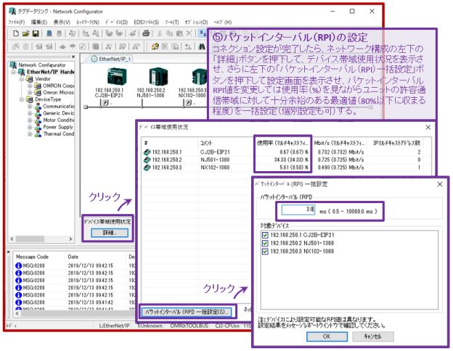Click the DeviceType folder icon in tree
The width and height of the screenshot is (453, 351).
tap(30, 99)
